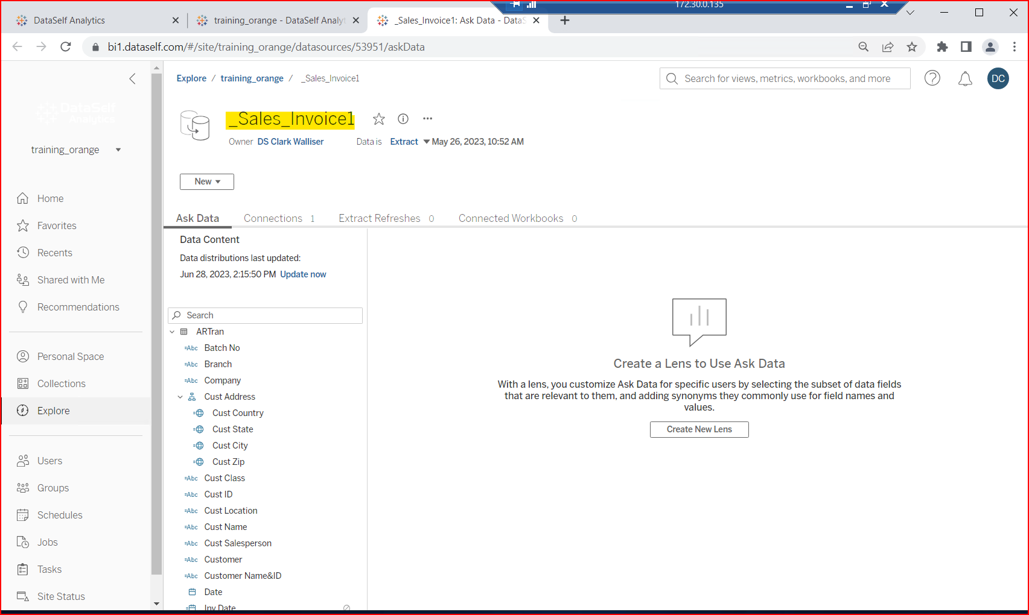Click the DC user avatar
The height and width of the screenshot is (615, 1029).
tap(998, 78)
